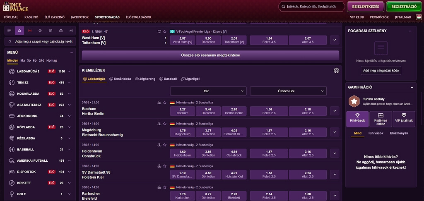This screenshot has width=424, height=201.
Task: Click V-Foci Angol Premier Liga league label
Action: [x=201, y=31]
